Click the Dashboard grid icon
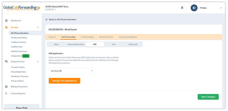This screenshot has height=111, width=228. [6, 20]
